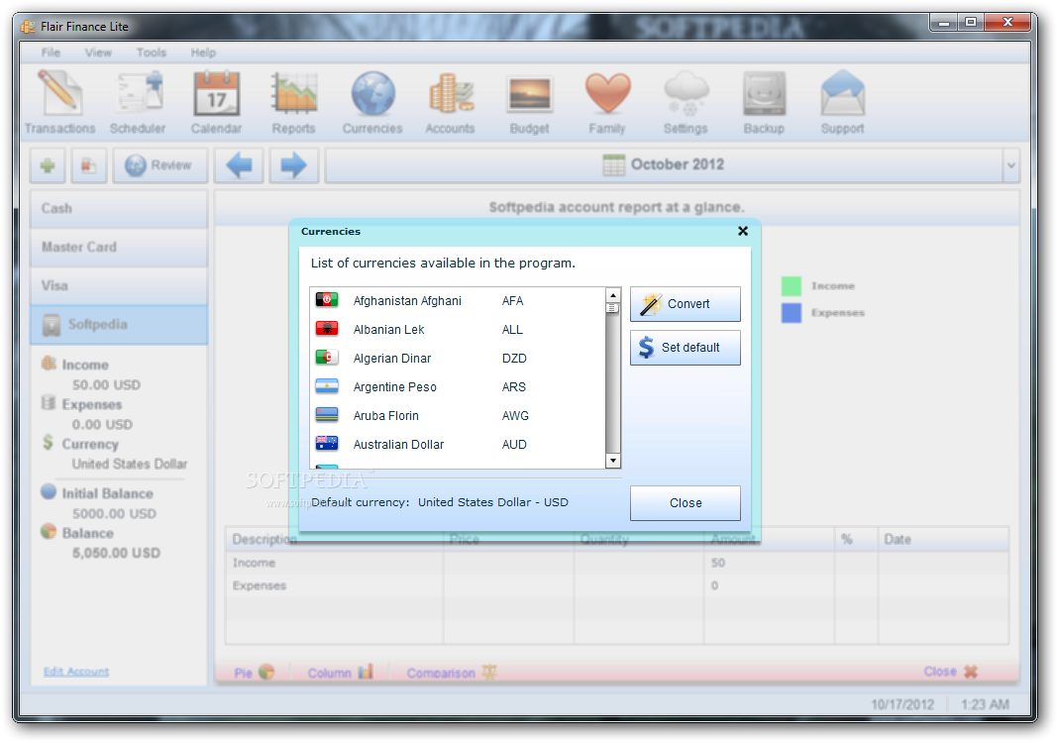The width and height of the screenshot is (1058, 743).
Task: Close Currencies dialog with X icon
Action: (x=743, y=232)
